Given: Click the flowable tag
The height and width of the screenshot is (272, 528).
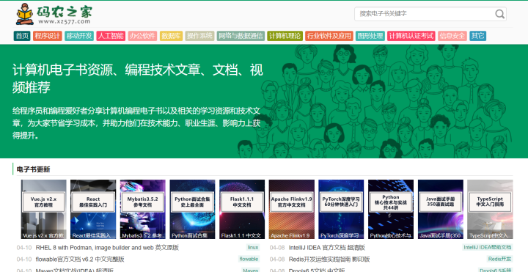Looking at the screenshot, I should pyautogui.click(x=249, y=259).
